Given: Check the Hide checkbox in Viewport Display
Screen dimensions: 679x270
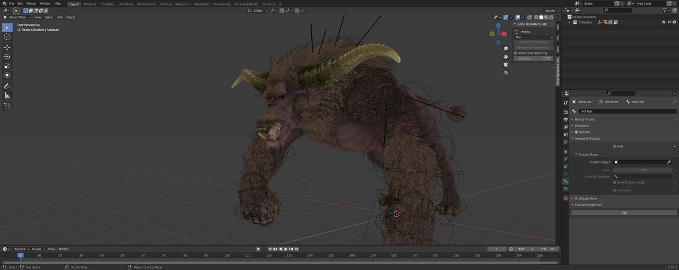Looking at the screenshot, I should [614, 146].
